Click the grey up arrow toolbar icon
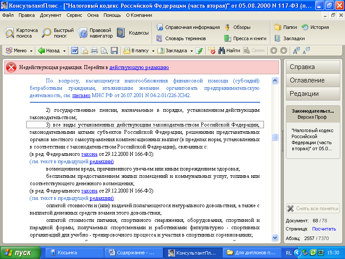 [284, 51]
